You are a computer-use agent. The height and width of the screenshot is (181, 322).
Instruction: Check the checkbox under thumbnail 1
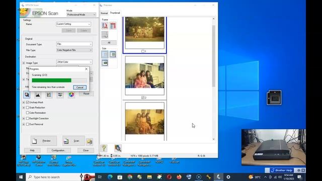(x=143, y=51)
